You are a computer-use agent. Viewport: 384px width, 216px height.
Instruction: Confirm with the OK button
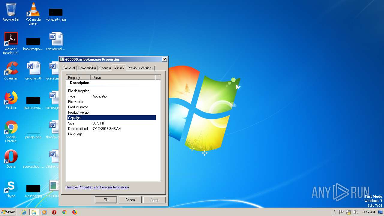[106, 200]
